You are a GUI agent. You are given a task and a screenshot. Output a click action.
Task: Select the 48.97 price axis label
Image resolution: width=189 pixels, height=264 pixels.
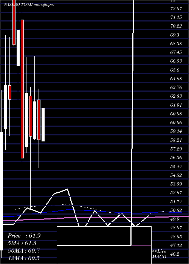point(176,228)
